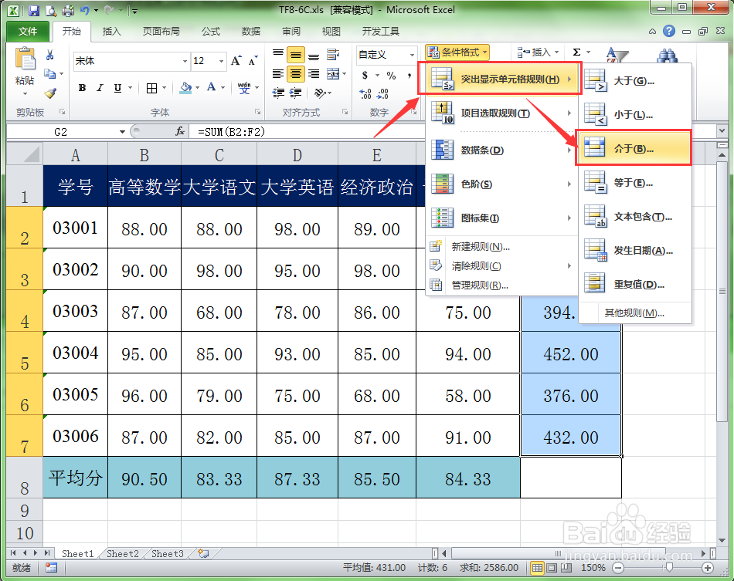
Task: Click the Increase Decimal icon
Action: coord(365,93)
